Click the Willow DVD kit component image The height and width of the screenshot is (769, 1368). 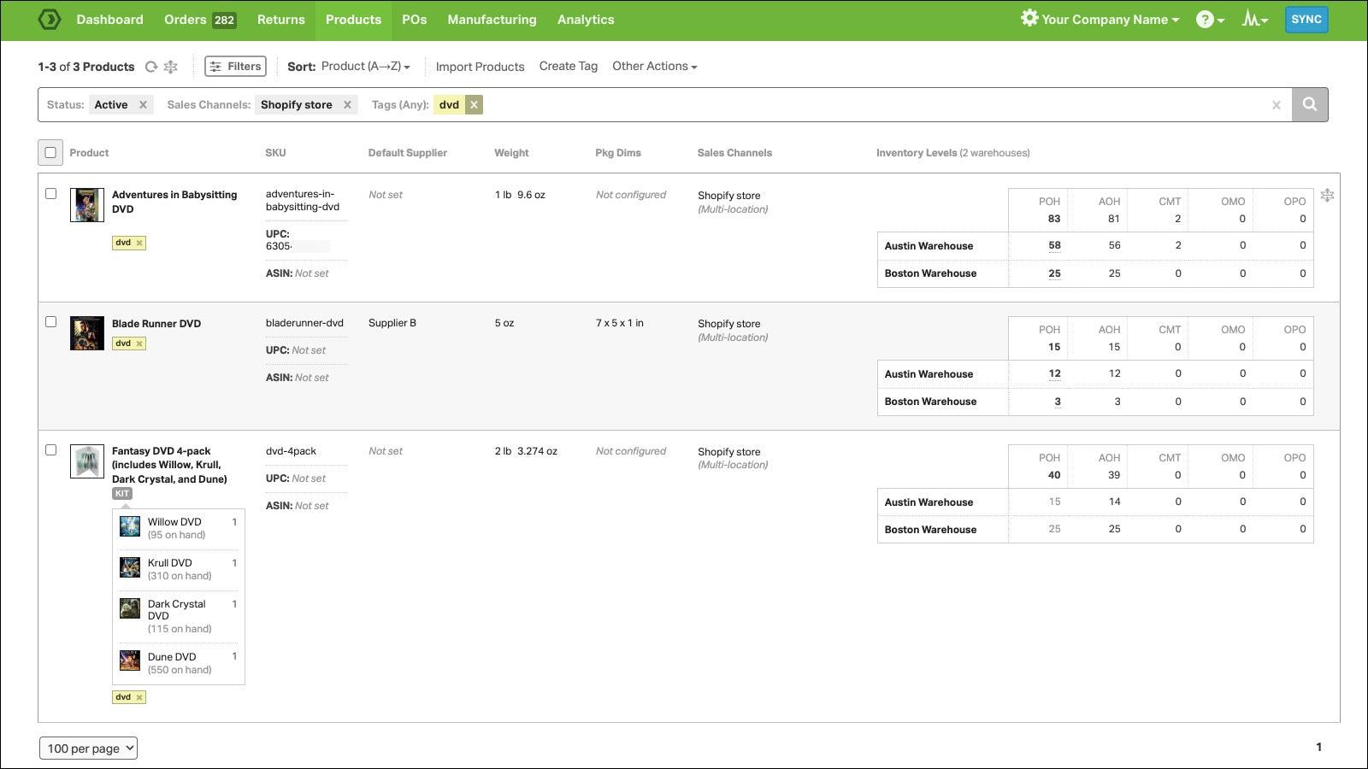tap(130, 526)
